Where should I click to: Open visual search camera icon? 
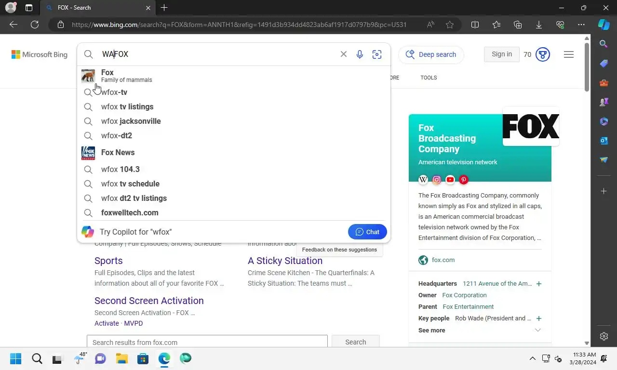pos(377,54)
